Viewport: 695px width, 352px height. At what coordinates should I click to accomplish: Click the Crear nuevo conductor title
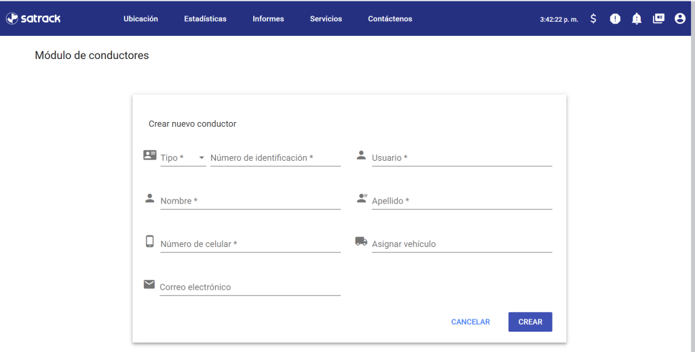pyautogui.click(x=192, y=124)
